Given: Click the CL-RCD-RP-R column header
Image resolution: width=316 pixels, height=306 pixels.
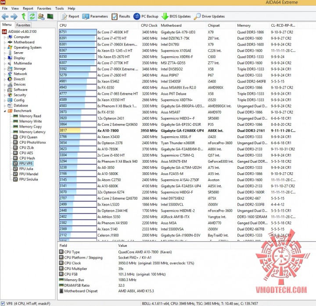Looking at the screenshot, I should tap(283, 25).
